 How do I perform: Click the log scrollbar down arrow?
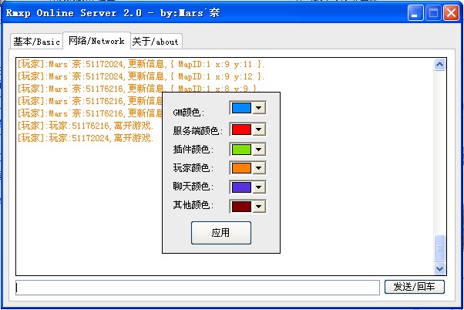pyautogui.click(x=440, y=269)
